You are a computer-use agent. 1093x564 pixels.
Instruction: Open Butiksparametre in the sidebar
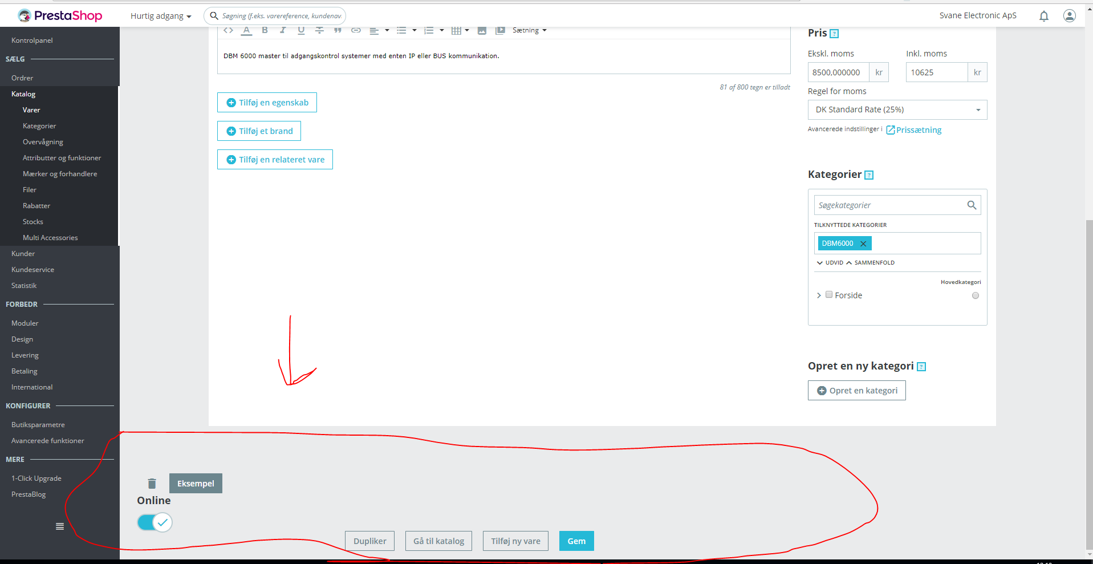point(38,425)
